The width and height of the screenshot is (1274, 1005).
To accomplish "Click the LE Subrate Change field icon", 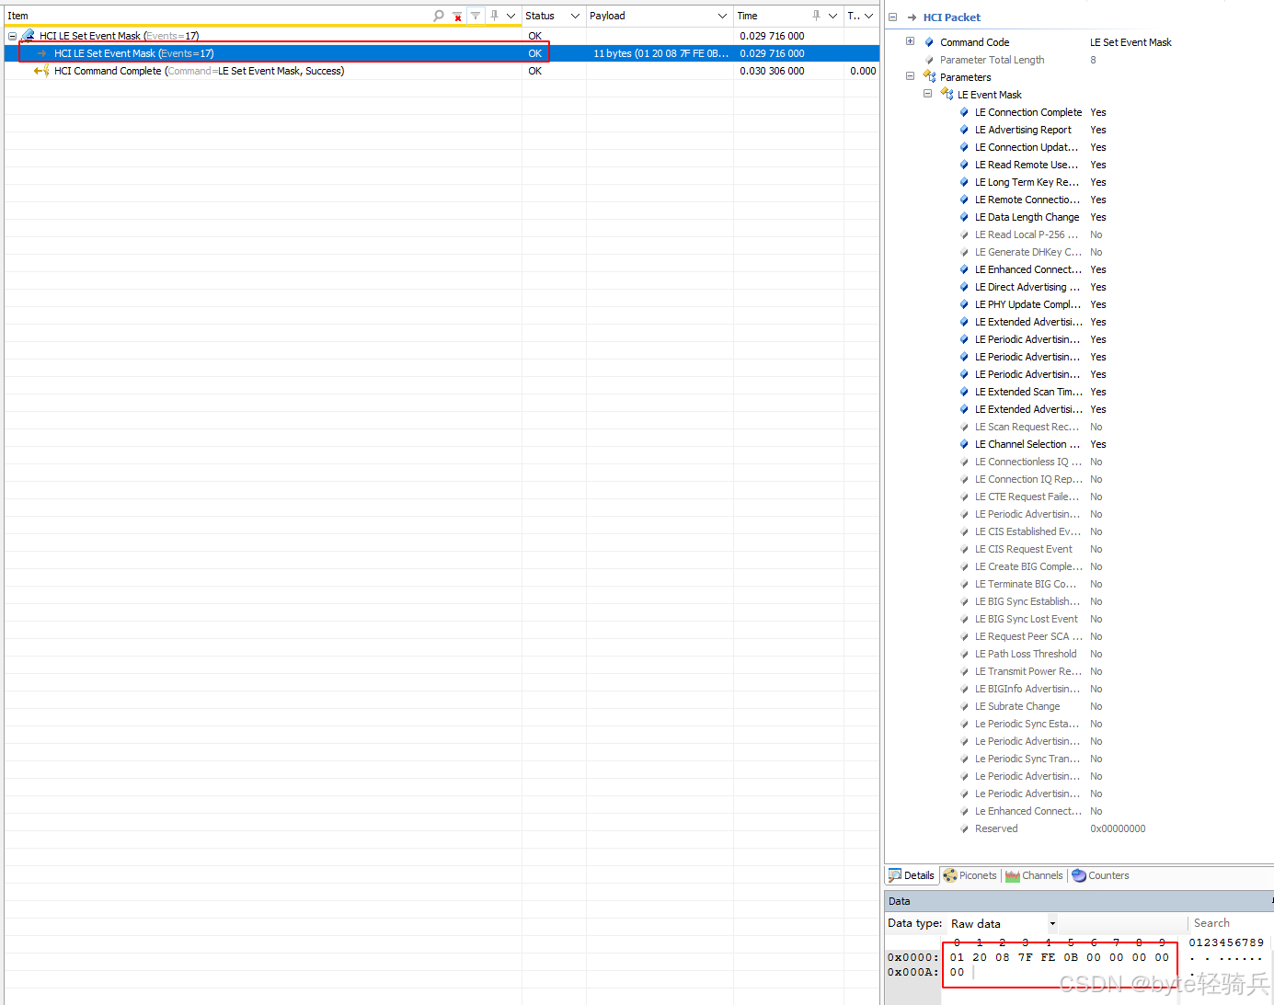I will pos(964,706).
